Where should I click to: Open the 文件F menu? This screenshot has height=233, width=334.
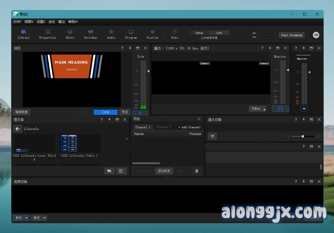click(x=17, y=22)
